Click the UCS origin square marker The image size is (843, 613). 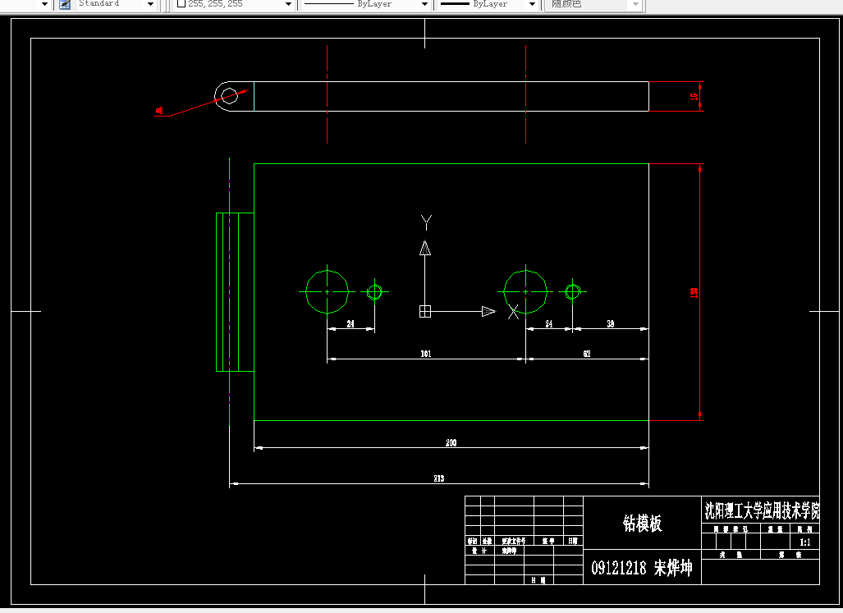424,311
